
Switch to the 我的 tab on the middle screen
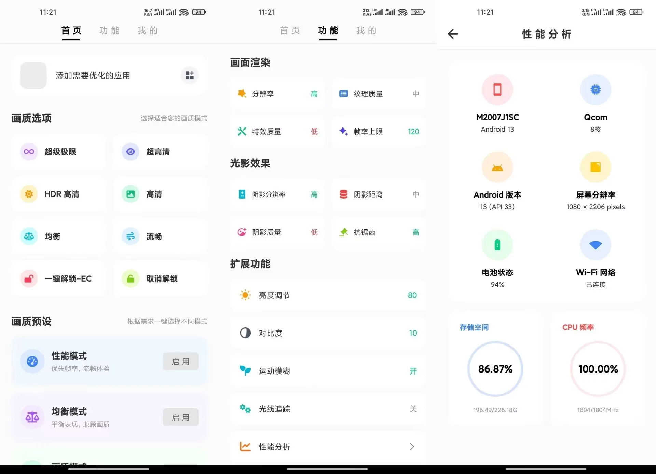point(366,31)
